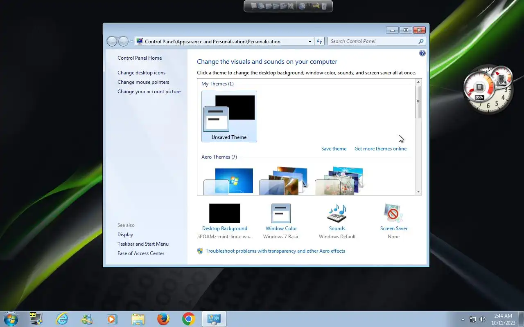The image size is (524, 327).
Task: Launch Firefox from the taskbar
Action: (x=163, y=319)
